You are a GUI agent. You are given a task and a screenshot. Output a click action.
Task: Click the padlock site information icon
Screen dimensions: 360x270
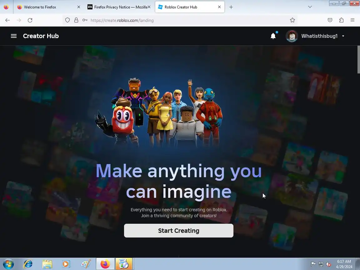(76, 20)
